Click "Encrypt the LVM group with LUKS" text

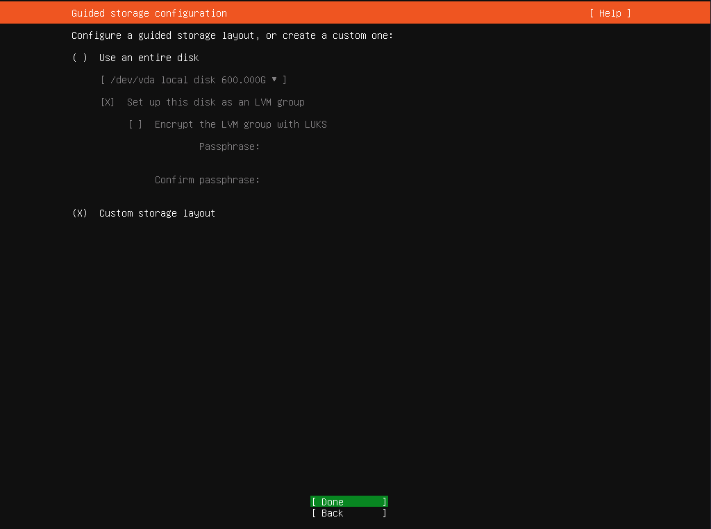[x=240, y=124]
